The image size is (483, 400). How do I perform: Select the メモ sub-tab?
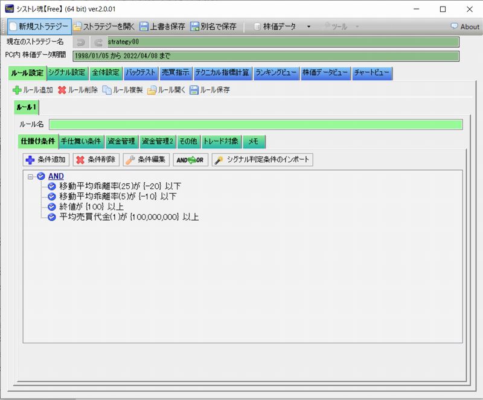tap(254, 141)
